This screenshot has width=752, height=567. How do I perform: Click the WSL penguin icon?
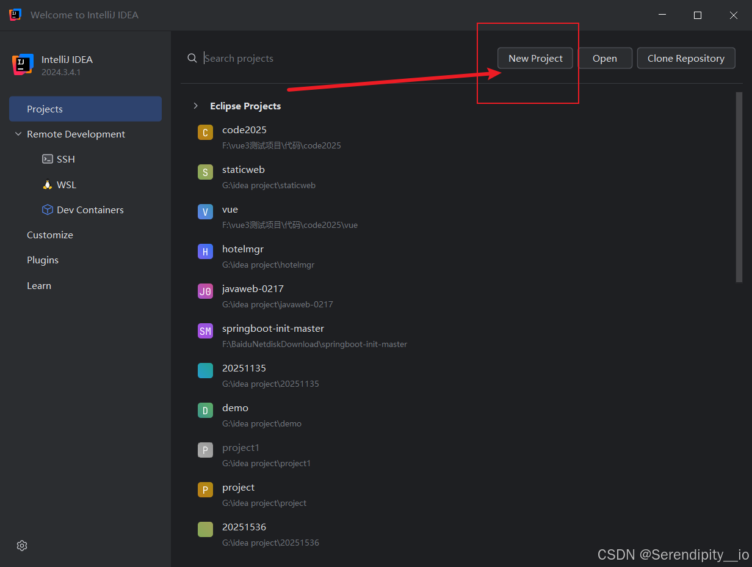47,185
